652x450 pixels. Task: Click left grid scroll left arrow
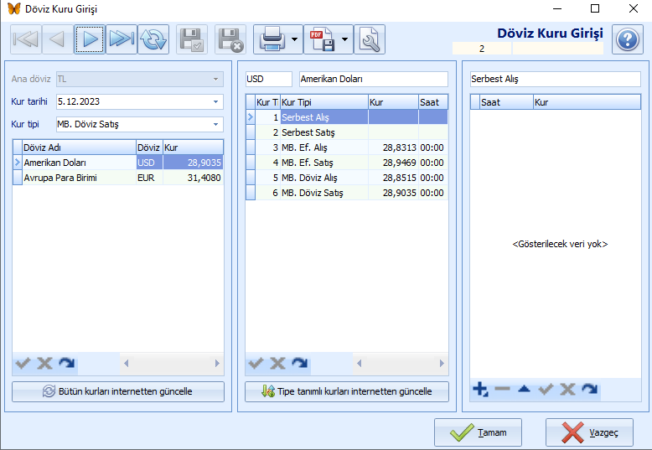pyautogui.click(x=126, y=363)
